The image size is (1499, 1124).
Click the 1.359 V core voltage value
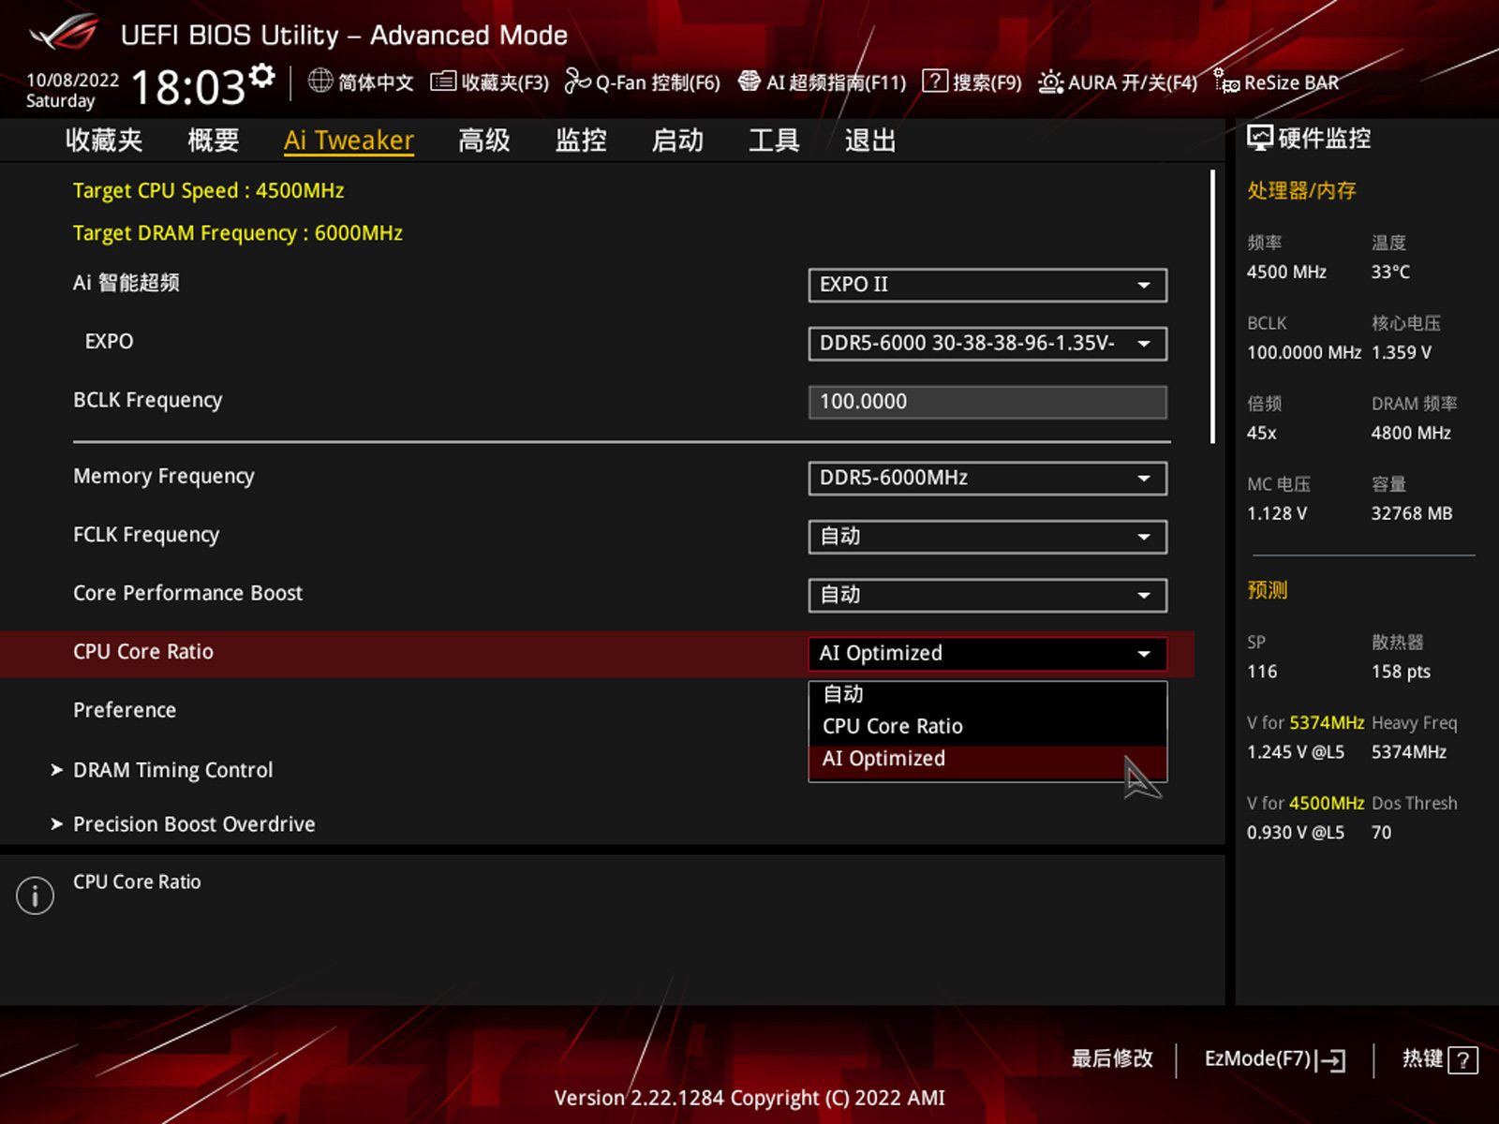tap(1402, 352)
